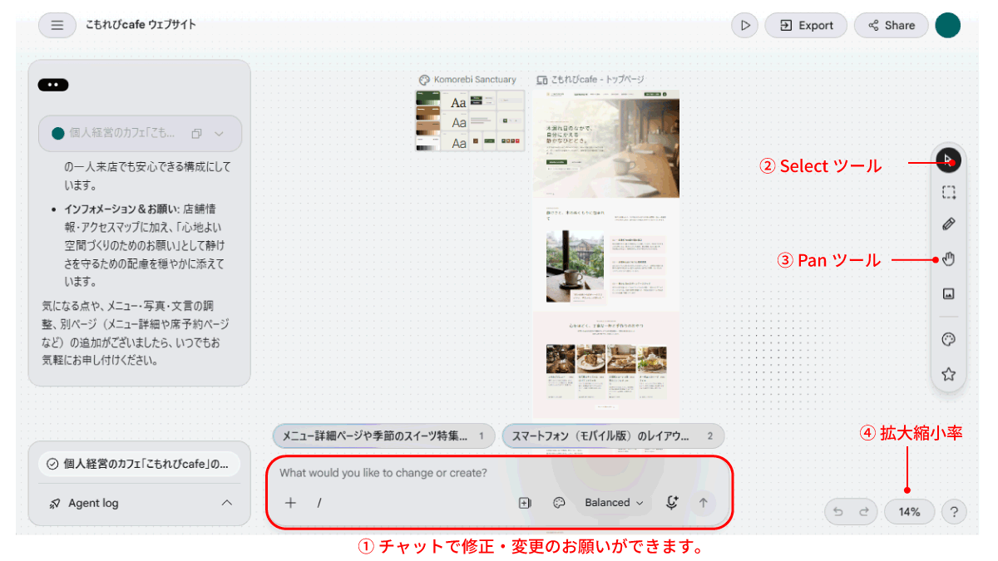Click the Agent log label
Screen dimensions: 998x561
point(93,503)
